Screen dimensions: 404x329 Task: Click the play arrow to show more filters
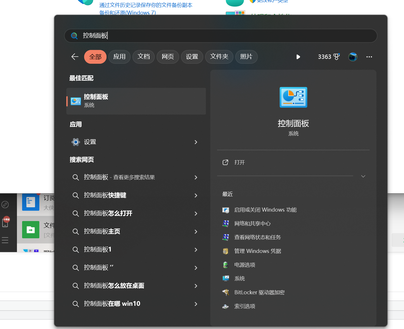click(x=298, y=57)
